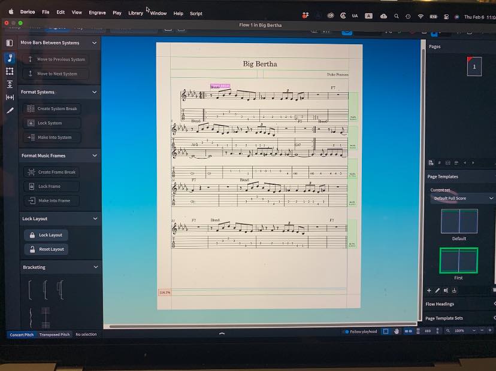
Task: Toggle Follow playhead
Action: (x=361, y=332)
